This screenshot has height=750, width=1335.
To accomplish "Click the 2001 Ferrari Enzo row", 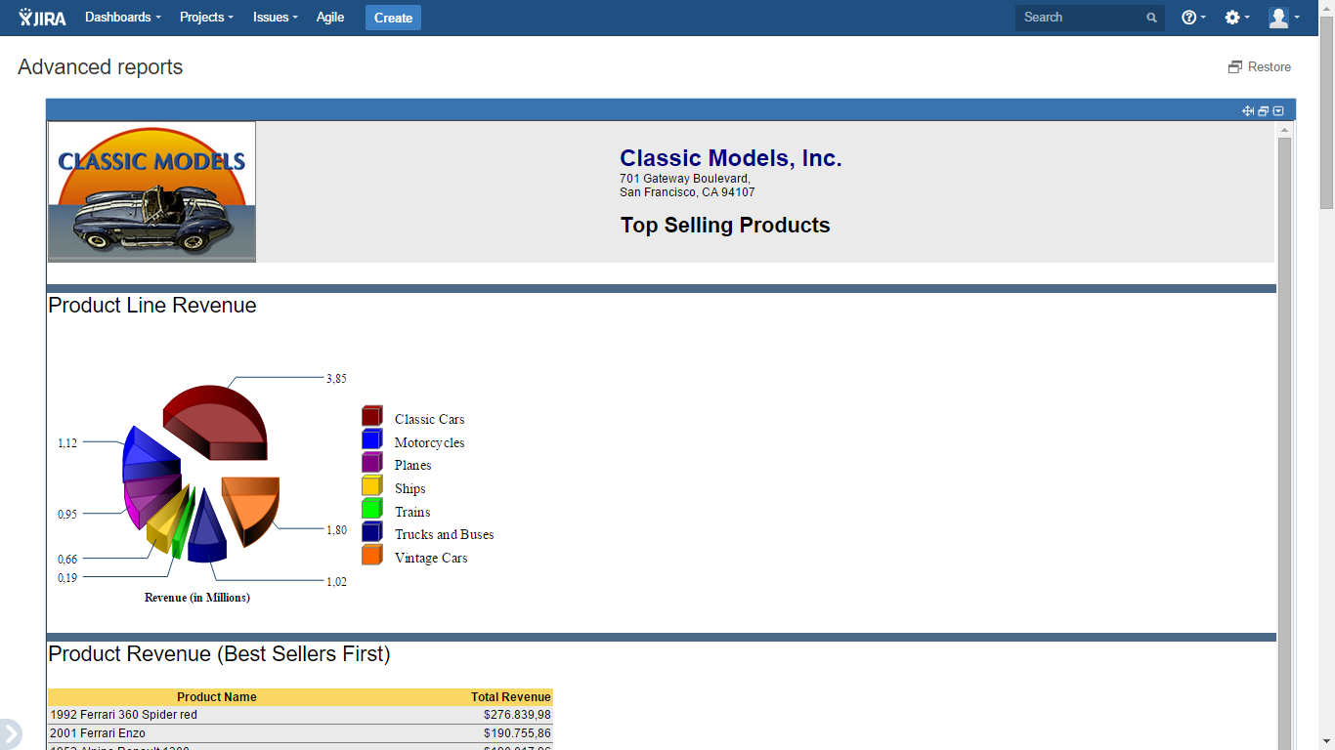I will coord(300,733).
